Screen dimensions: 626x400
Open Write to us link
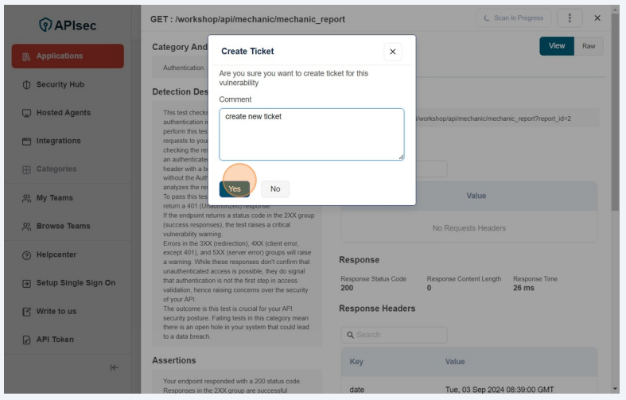click(x=56, y=311)
